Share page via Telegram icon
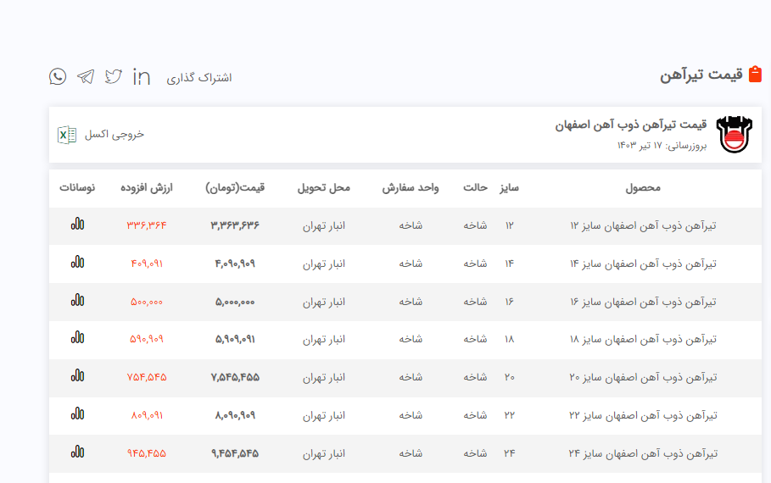This screenshot has width=771, height=483. pos(86,77)
